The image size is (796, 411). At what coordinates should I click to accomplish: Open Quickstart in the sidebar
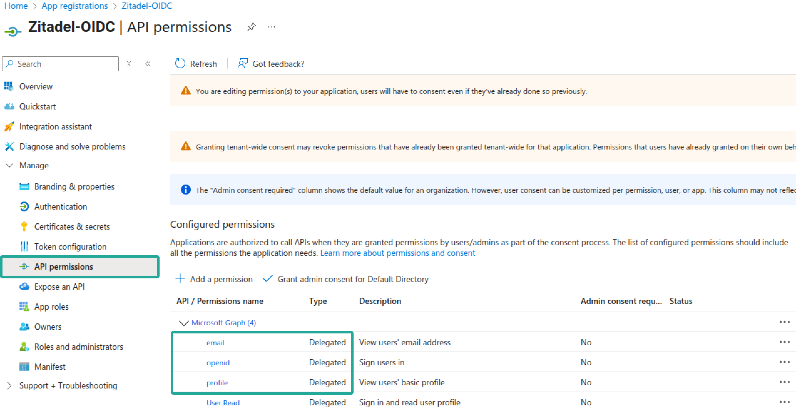click(38, 106)
